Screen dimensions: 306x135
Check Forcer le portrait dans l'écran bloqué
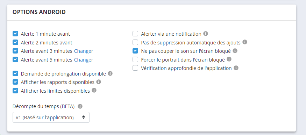pyautogui.click(x=135, y=59)
